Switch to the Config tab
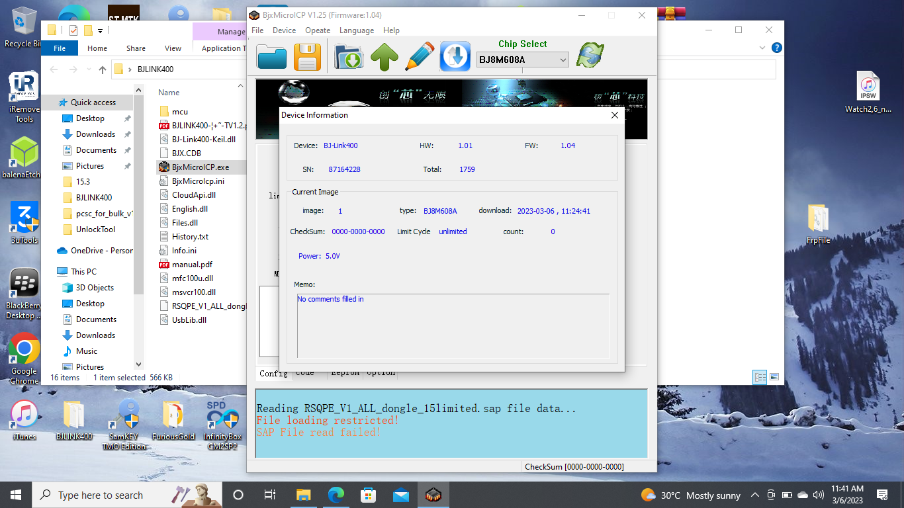 [273, 374]
